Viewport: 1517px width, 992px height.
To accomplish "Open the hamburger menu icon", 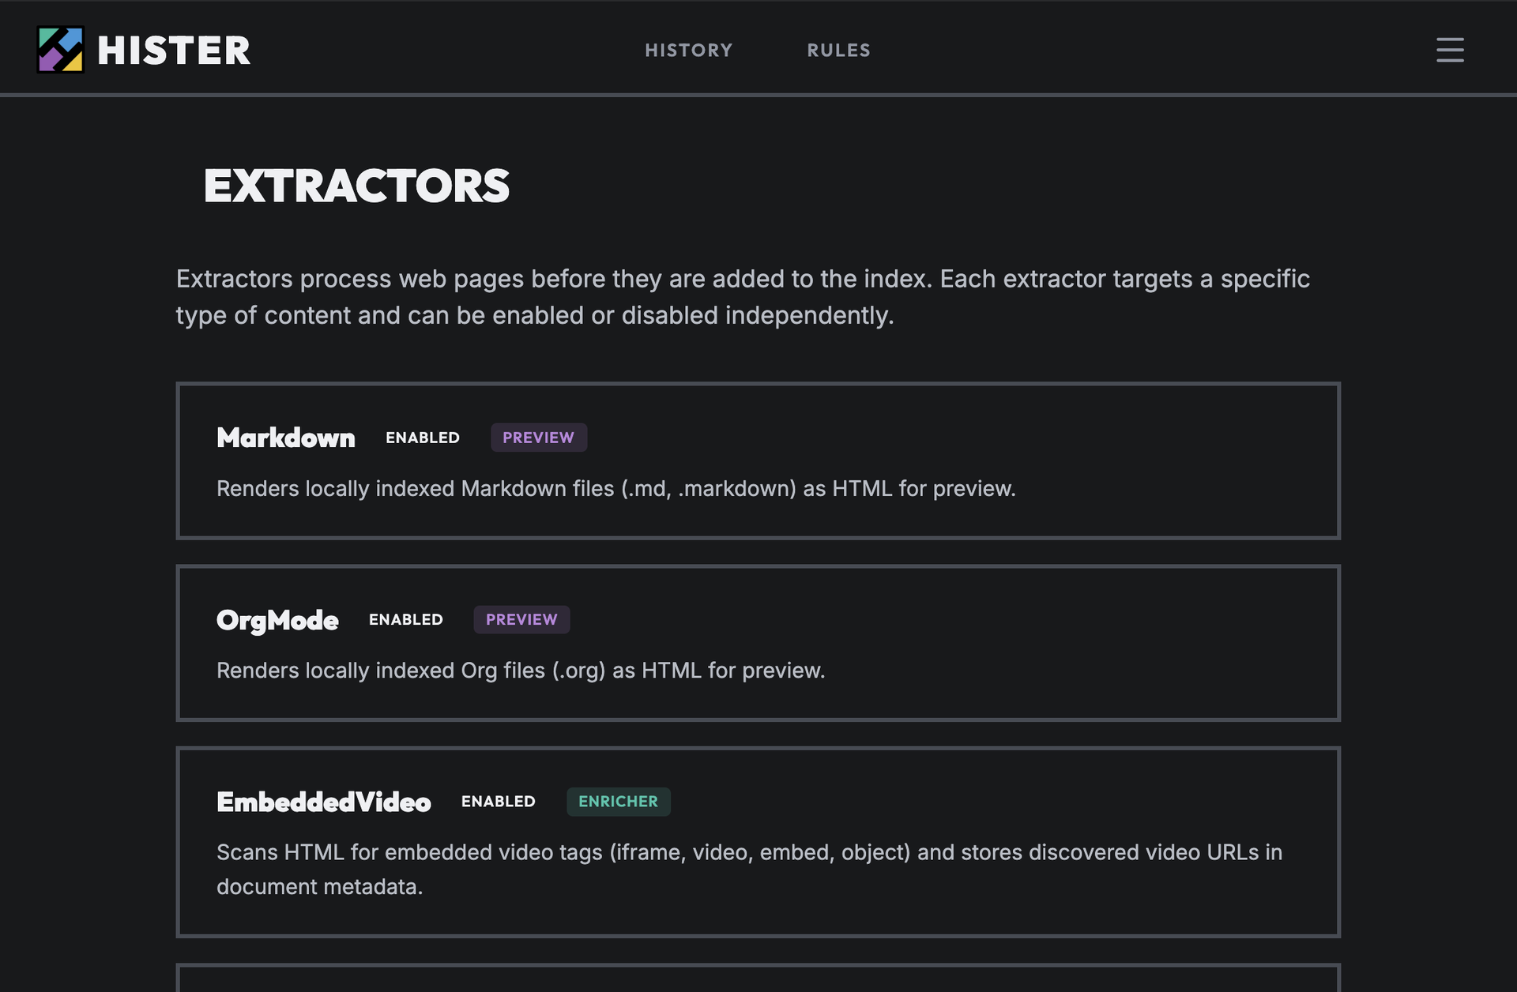I will [x=1450, y=50].
